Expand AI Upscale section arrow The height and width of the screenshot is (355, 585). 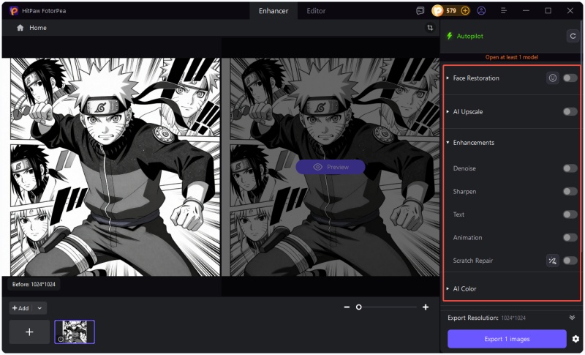pos(448,111)
